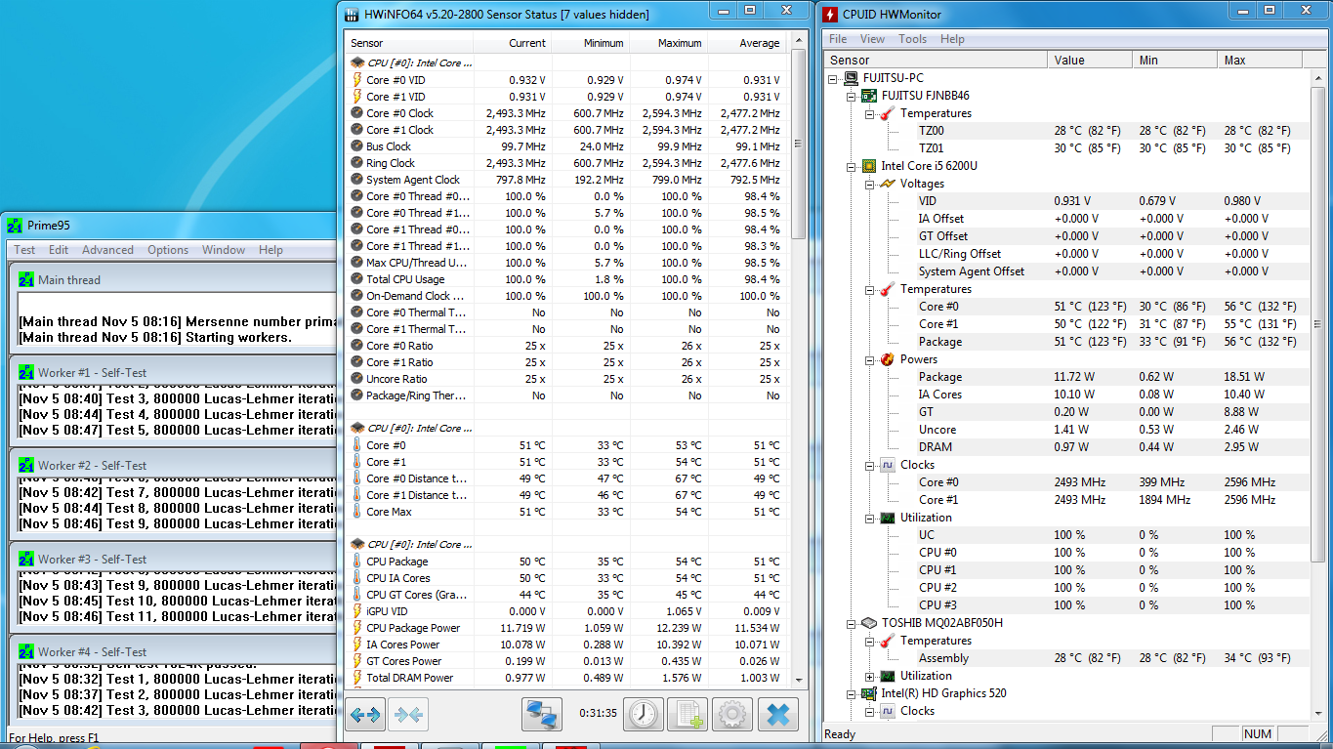
Task: Select the CPU GT Cores temperature row
Action: point(566,595)
